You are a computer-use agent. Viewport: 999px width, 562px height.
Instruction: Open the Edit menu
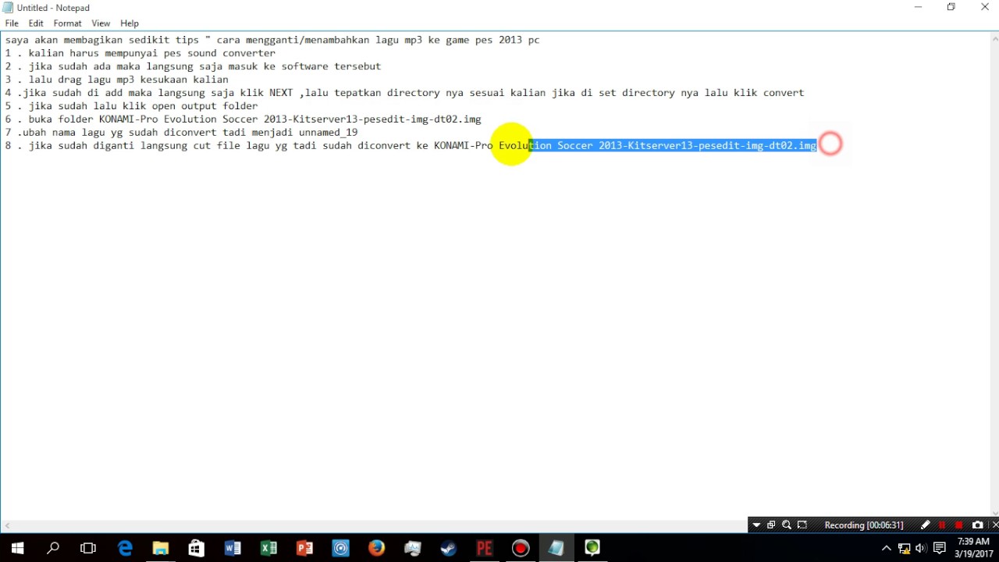36,23
